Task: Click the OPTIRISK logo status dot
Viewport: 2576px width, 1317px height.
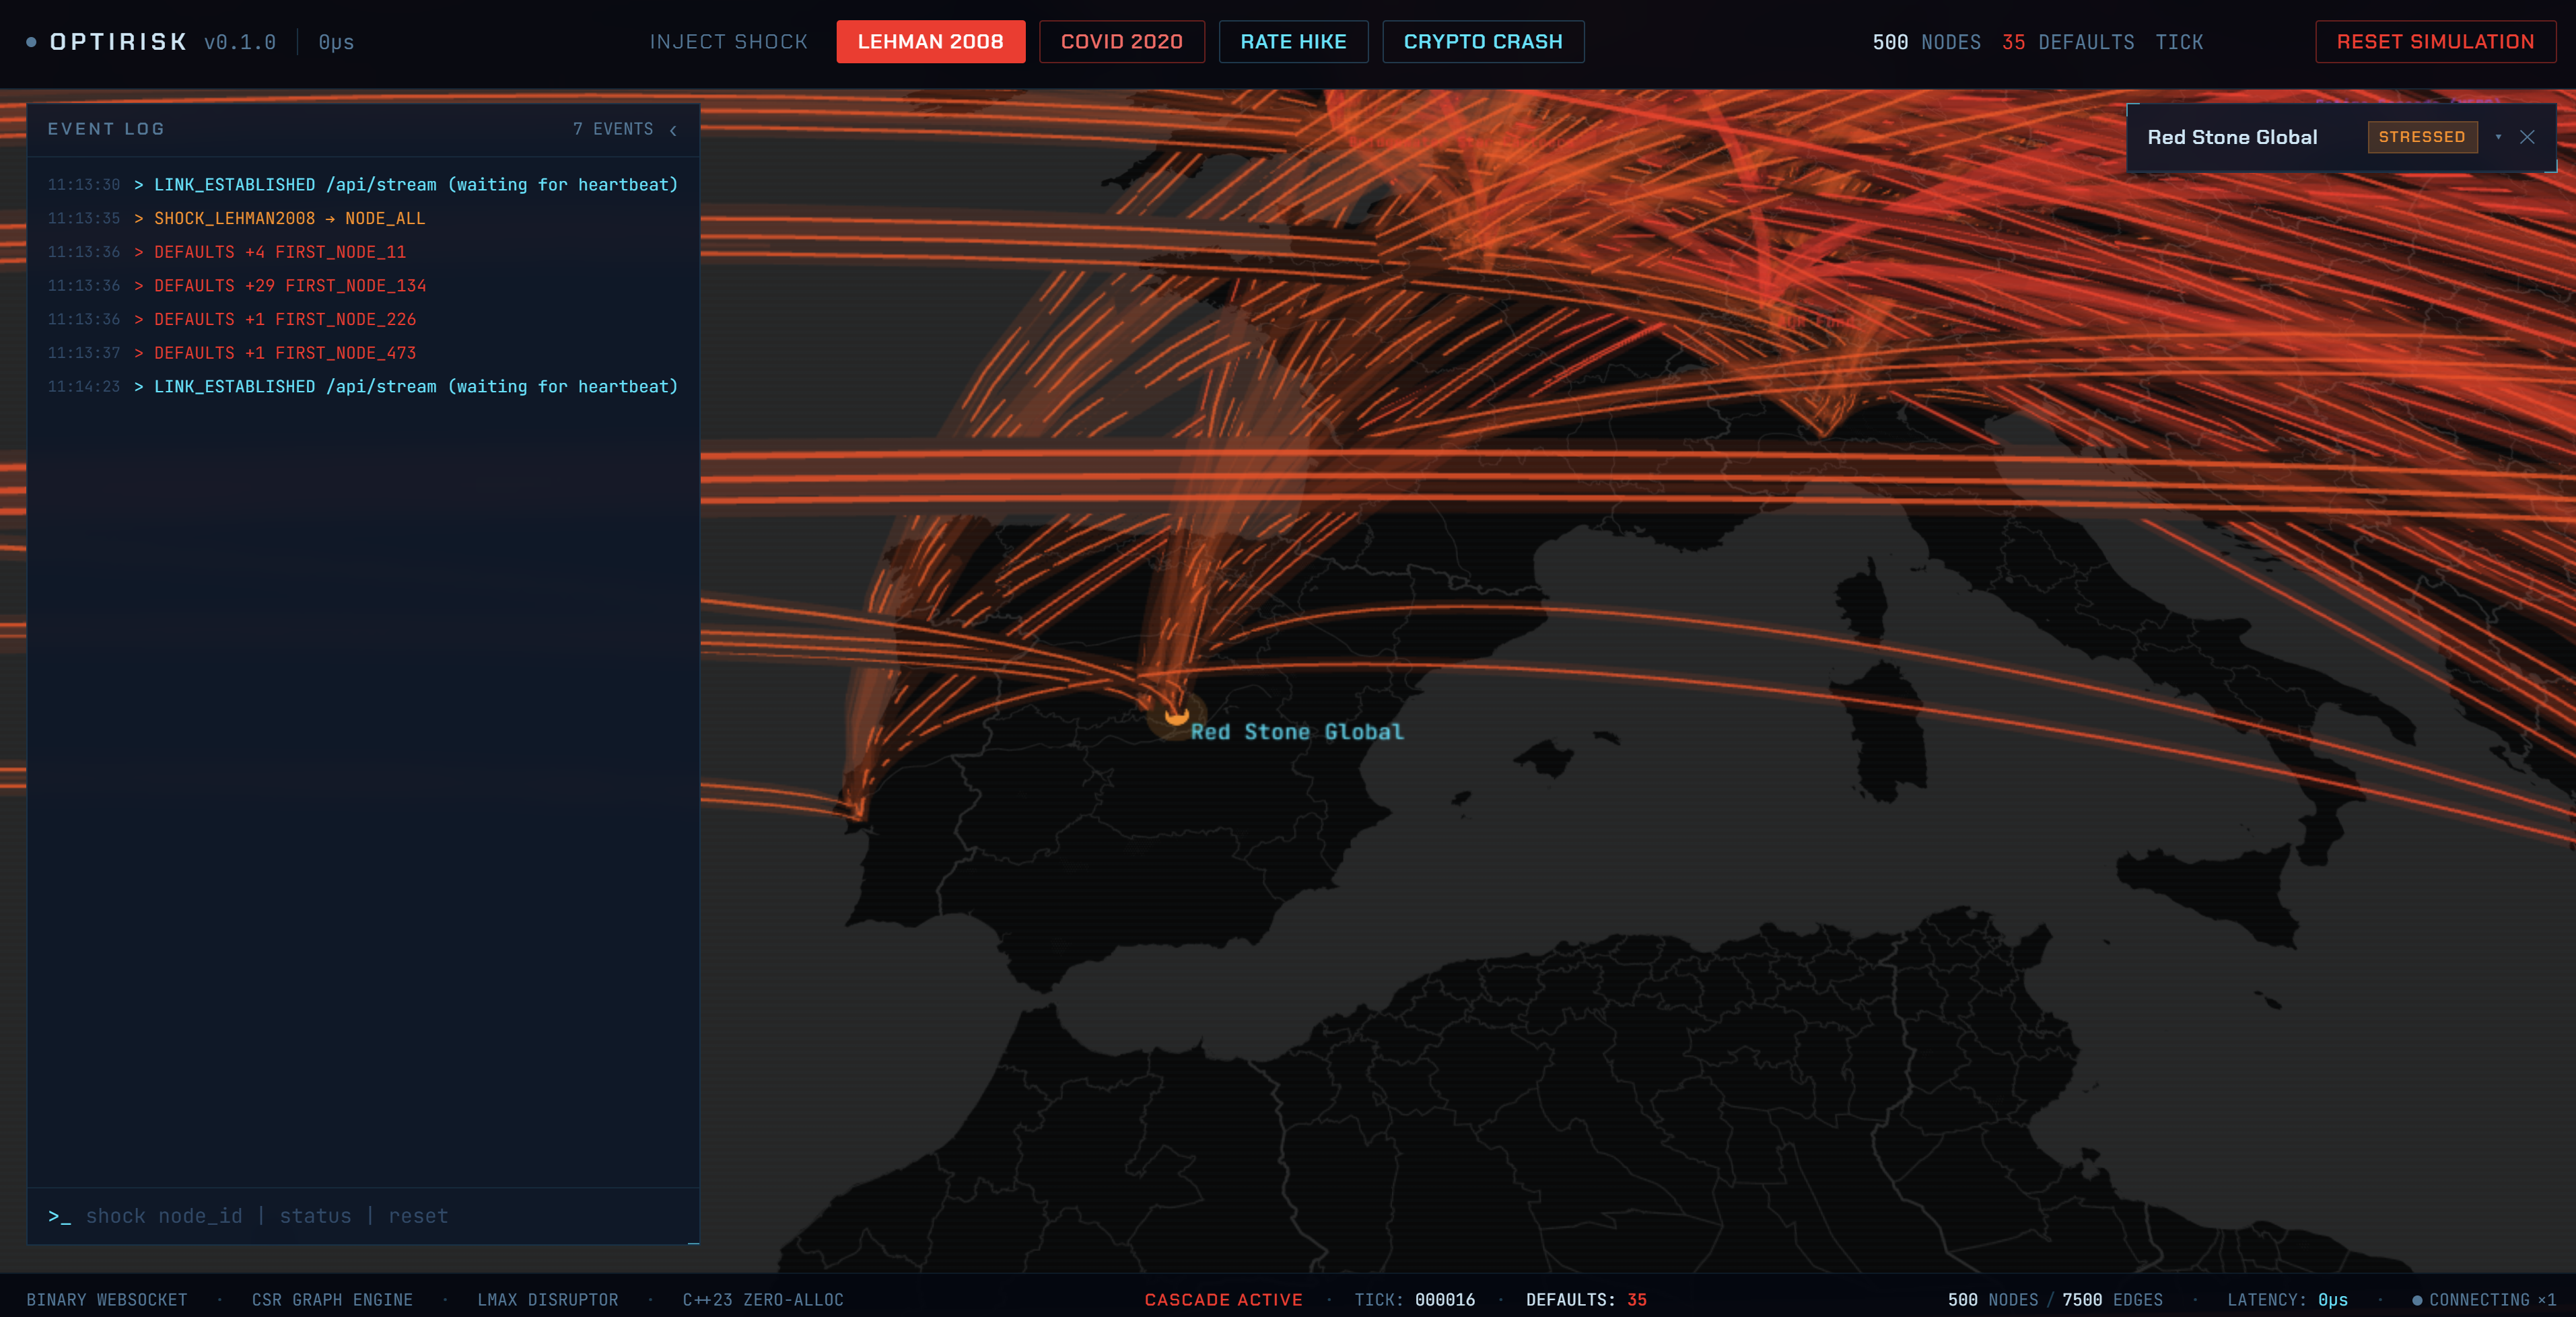Action: pyautogui.click(x=32, y=42)
